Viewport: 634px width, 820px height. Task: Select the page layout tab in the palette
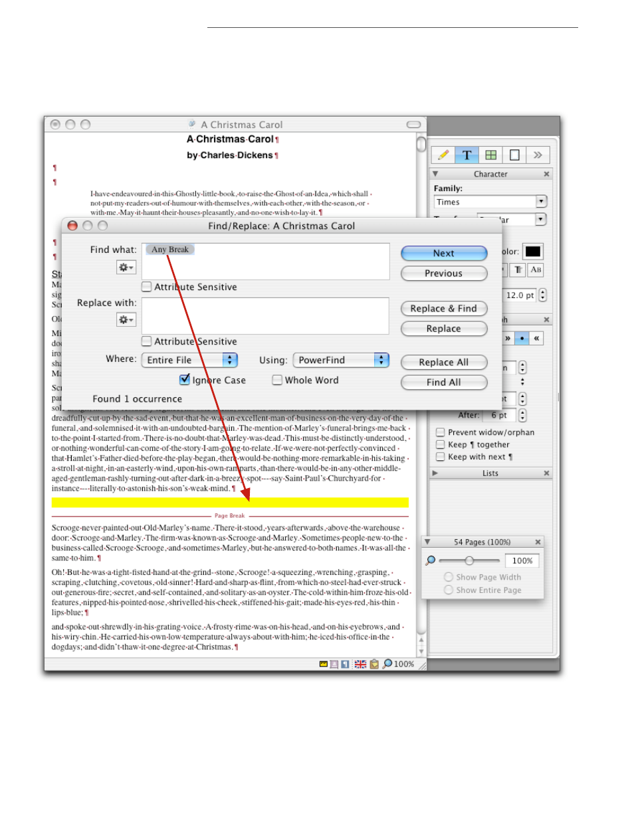point(514,155)
